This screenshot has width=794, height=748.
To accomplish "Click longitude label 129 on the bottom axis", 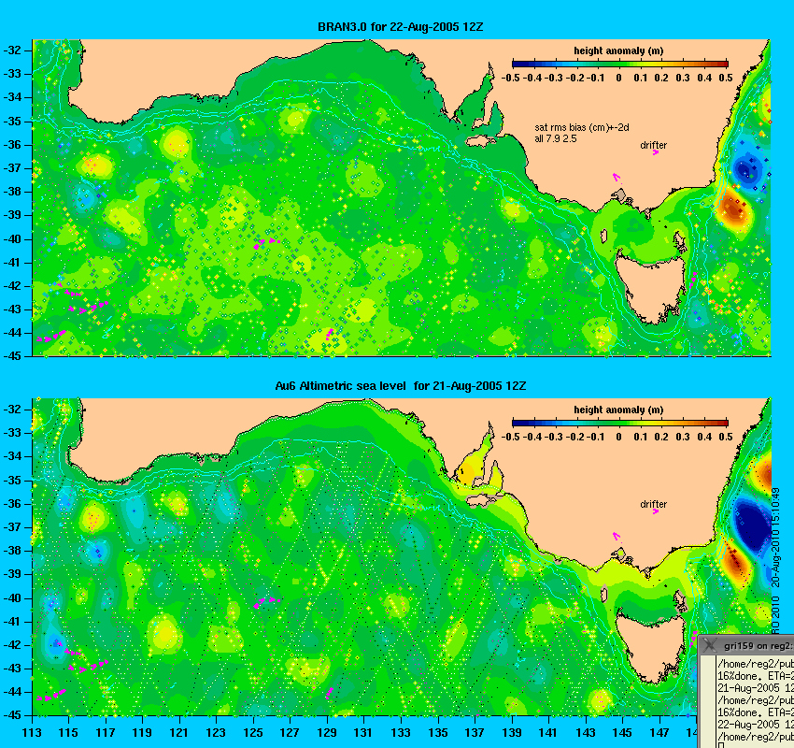I will [x=327, y=732].
